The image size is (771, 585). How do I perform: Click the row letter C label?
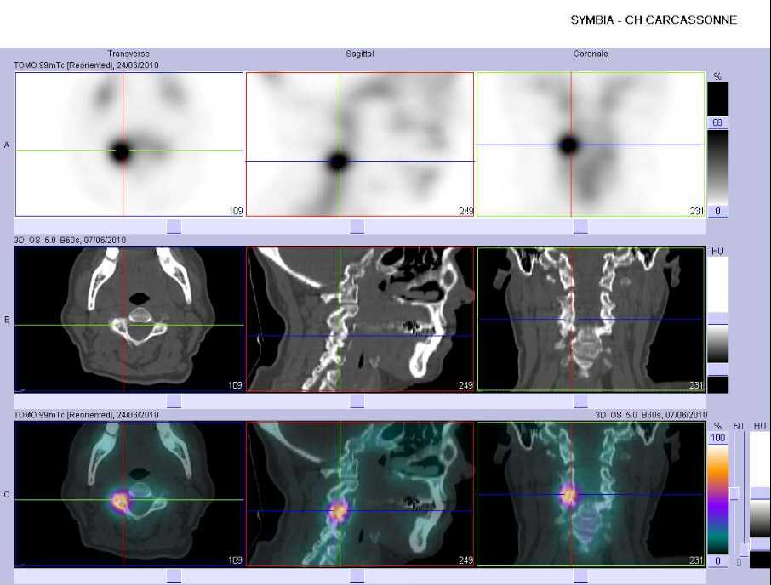(x=7, y=495)
